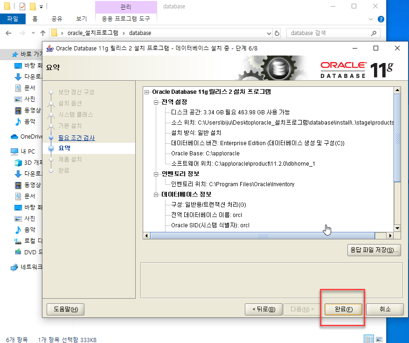The image size is (409, 343).
Task: Click 바로 가기 star in Explorer navigation pane
Action: (x=15, y=54)
